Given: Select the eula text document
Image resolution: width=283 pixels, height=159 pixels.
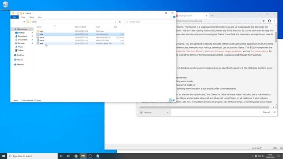Looking at the screenshot, I should [x=80, y=34].
